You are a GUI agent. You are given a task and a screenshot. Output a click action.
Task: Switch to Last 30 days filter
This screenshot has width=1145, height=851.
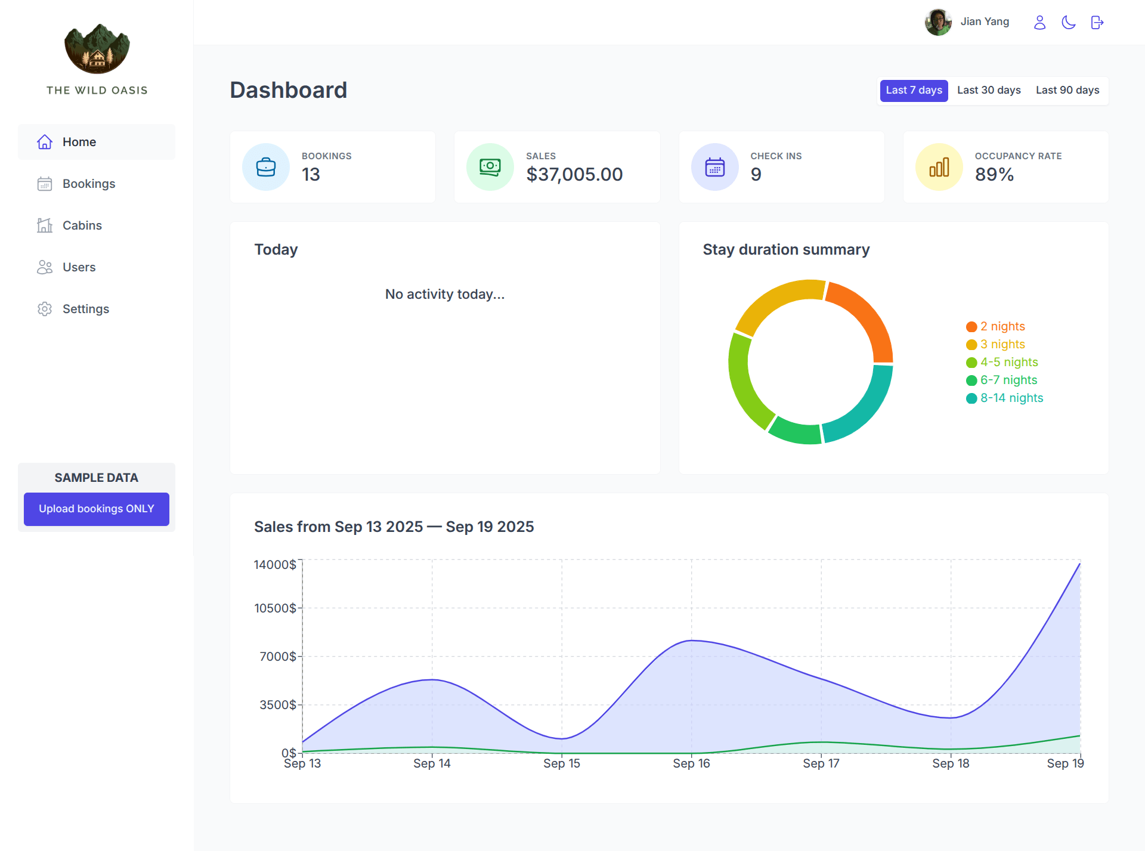989,90
